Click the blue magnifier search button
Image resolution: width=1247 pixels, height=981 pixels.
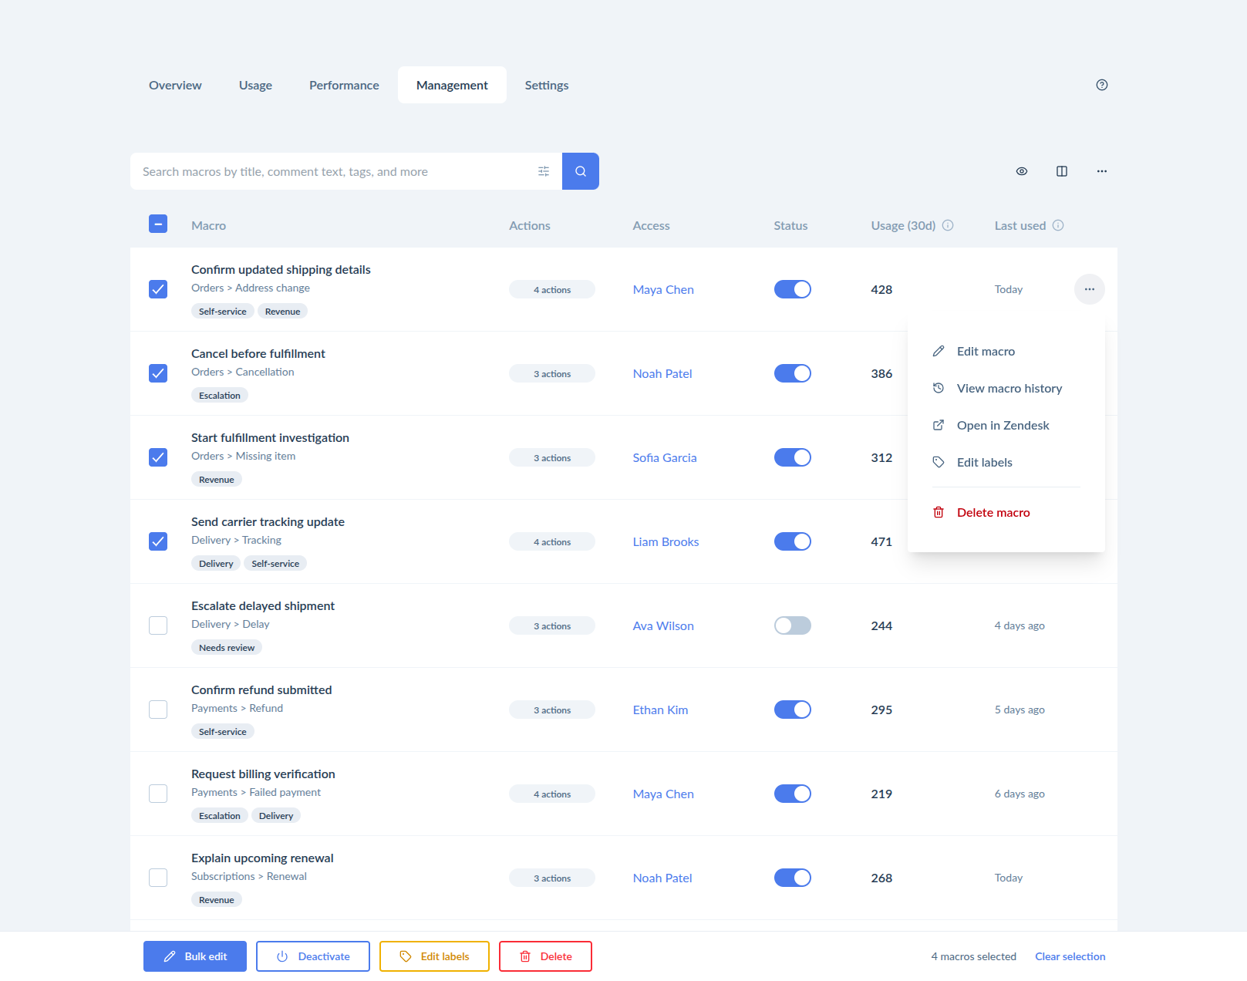[x=581, y=171]
